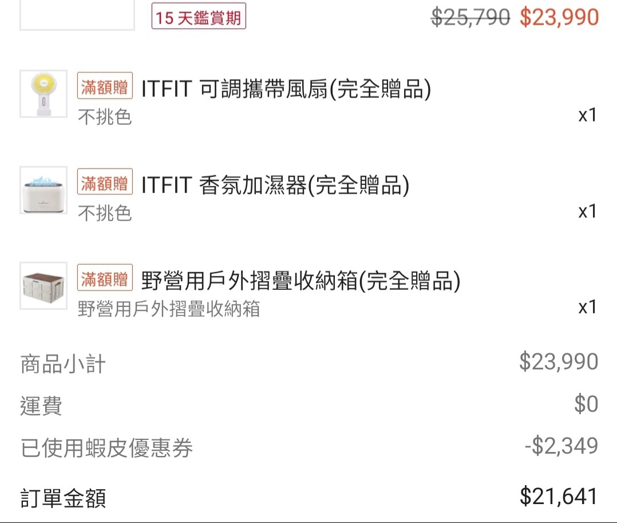This screenshot has width=617, height=523.
Task: Tap 不挑色 variant under portable fan
Action: click(105, 117)
